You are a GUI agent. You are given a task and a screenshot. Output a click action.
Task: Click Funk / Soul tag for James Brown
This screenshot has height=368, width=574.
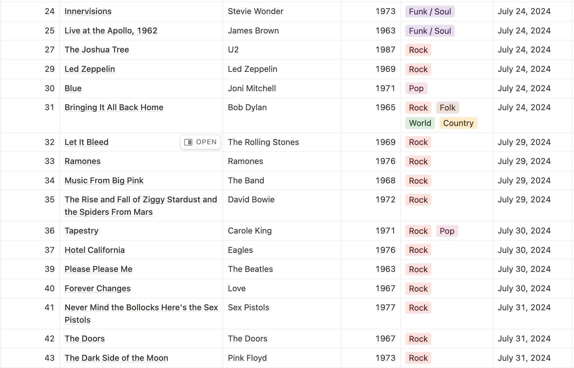pos(430,31)
